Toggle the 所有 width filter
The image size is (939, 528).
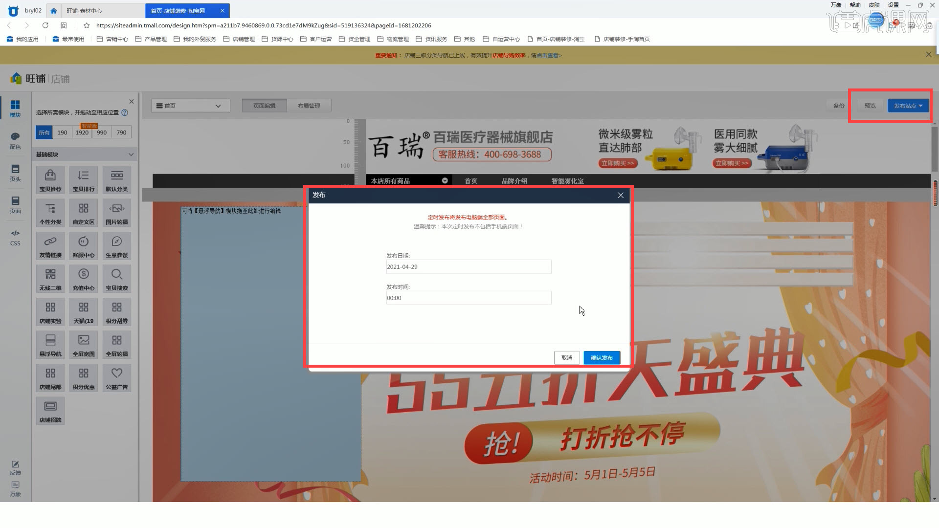[45, 132]
